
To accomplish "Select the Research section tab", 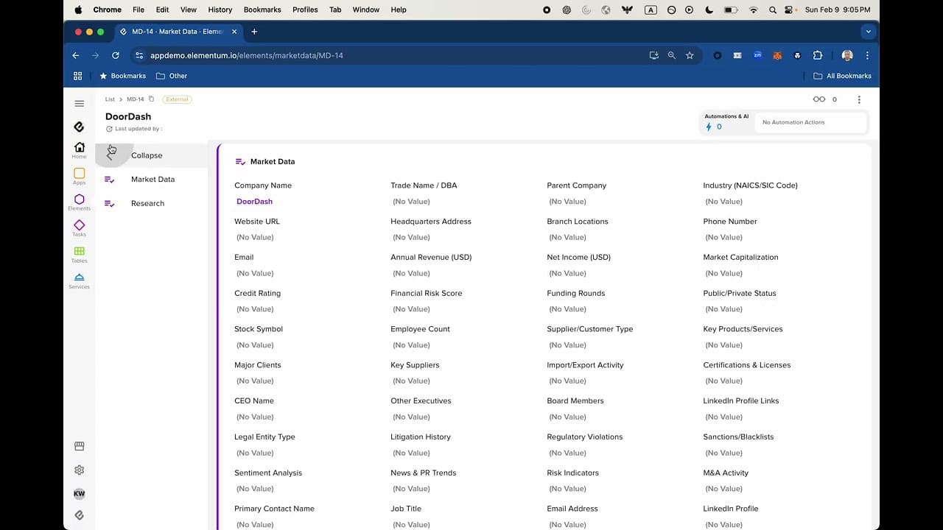I will coord(147,203).
